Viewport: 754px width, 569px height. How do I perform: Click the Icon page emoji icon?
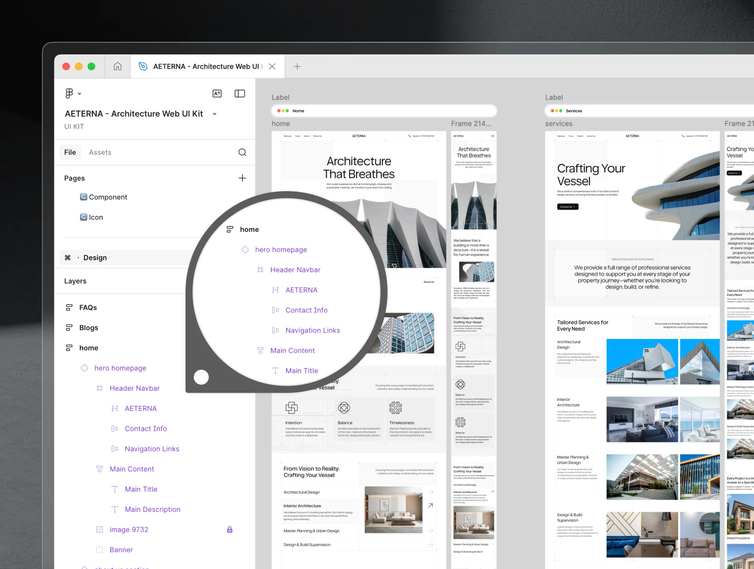click(x=84, y=217)
